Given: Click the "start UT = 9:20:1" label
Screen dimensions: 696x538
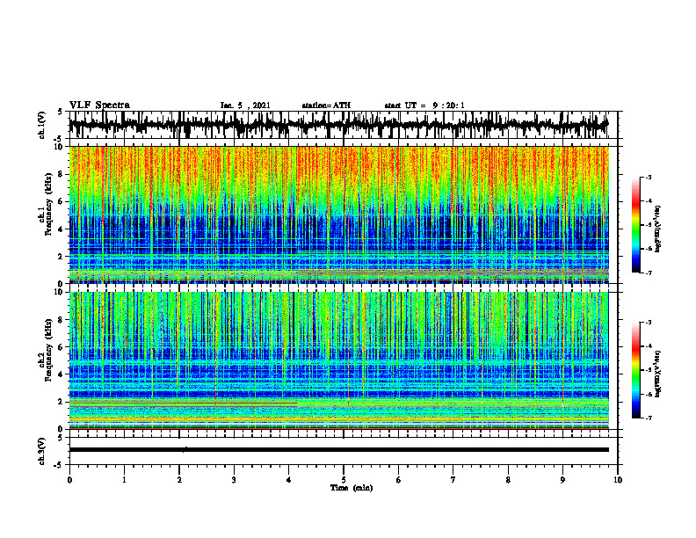Looking at the screenshot, I should click(424, 105).
